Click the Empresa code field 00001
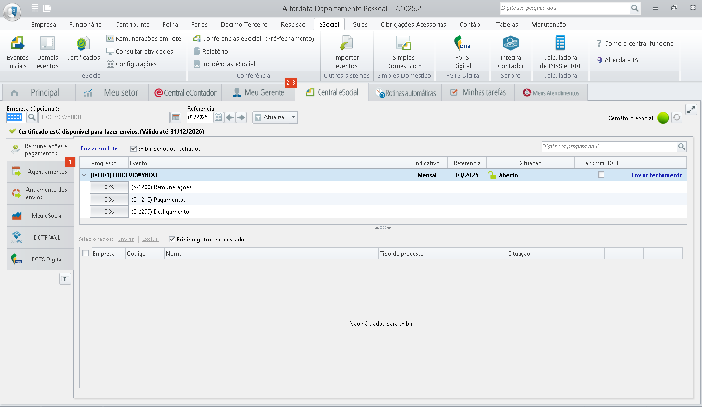The width and height of the screenshot is (702, 407). [x=17, y=117]
